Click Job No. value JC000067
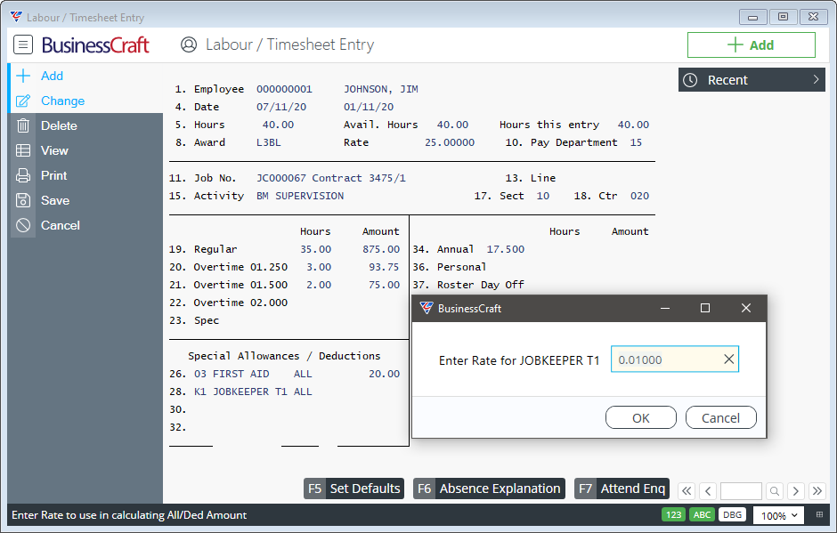This screenshot has width=837, height=533. pos(280,178)
